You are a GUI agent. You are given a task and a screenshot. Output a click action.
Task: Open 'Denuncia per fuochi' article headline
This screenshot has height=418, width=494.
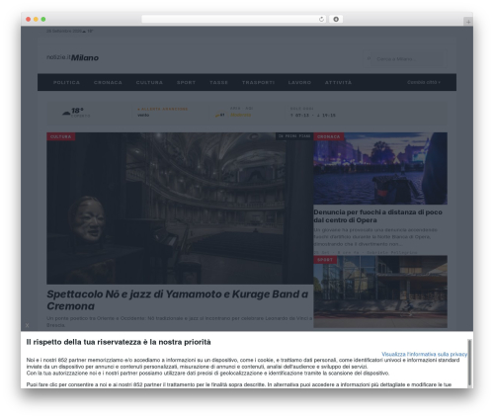coord(377,216)
